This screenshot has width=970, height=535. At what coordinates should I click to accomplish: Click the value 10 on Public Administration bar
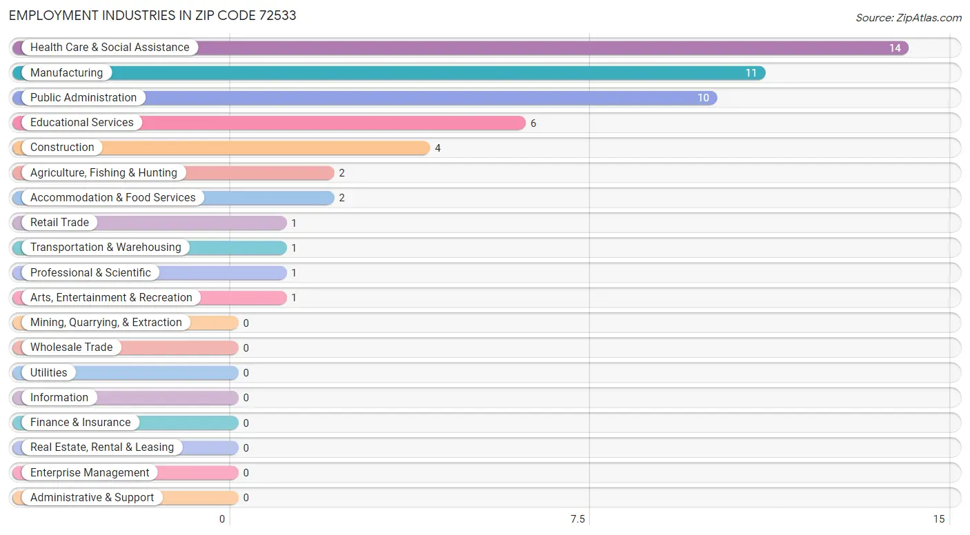[x=703, y=98]
